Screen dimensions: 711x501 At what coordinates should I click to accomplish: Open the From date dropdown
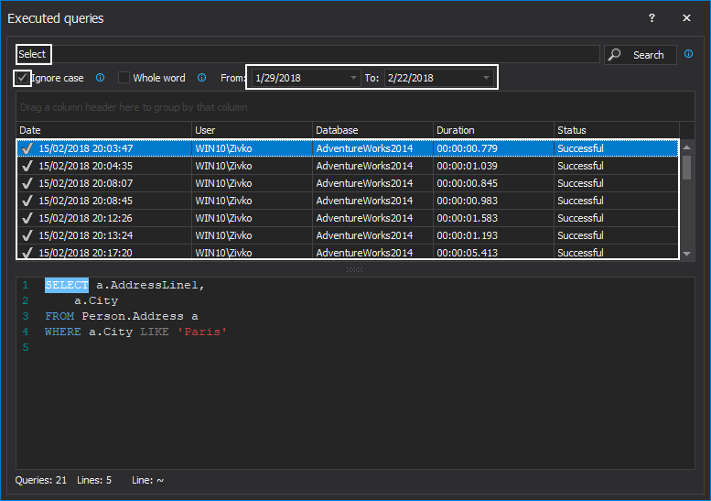click(354, 78)
